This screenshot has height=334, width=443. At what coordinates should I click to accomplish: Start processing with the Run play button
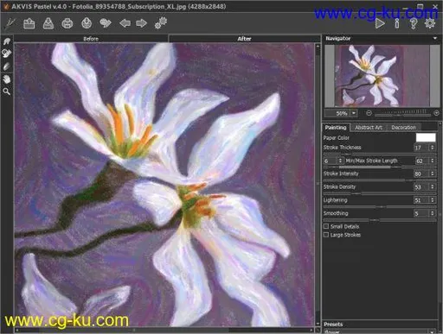pos(380,23)
